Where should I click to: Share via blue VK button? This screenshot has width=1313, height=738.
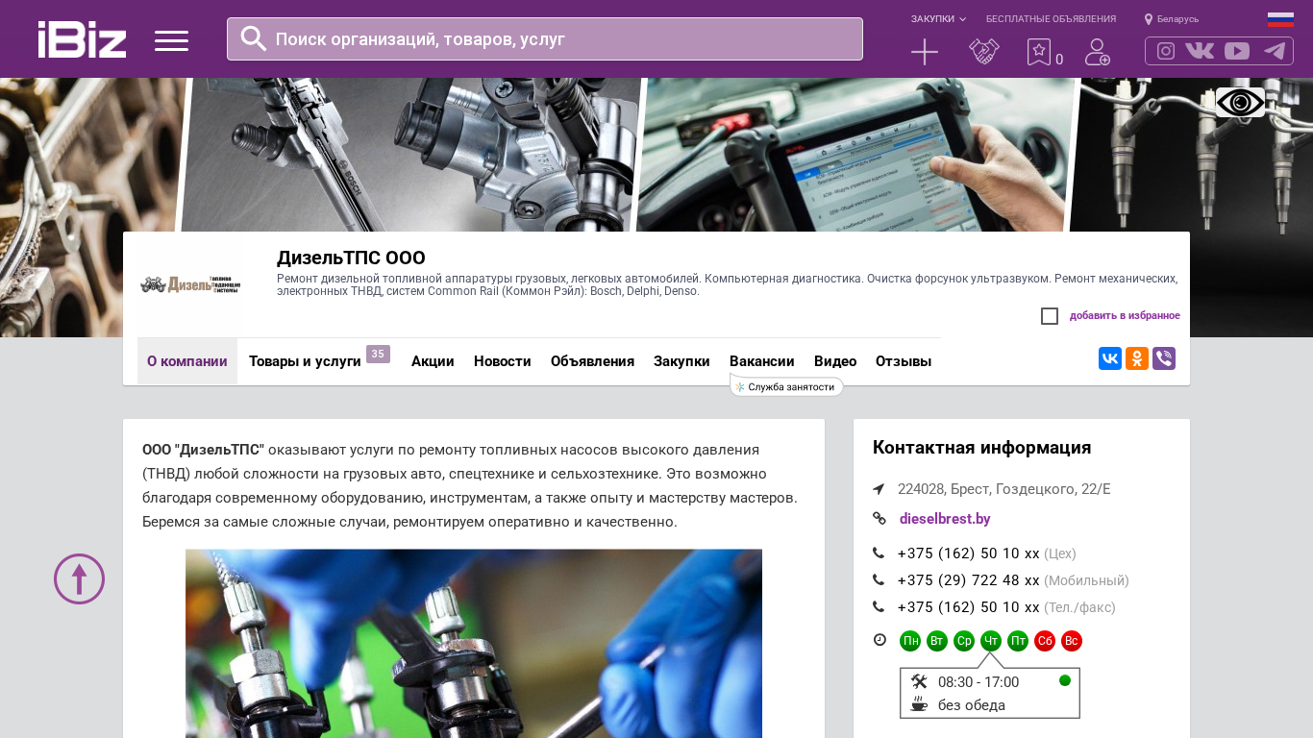pos(1110,358)
